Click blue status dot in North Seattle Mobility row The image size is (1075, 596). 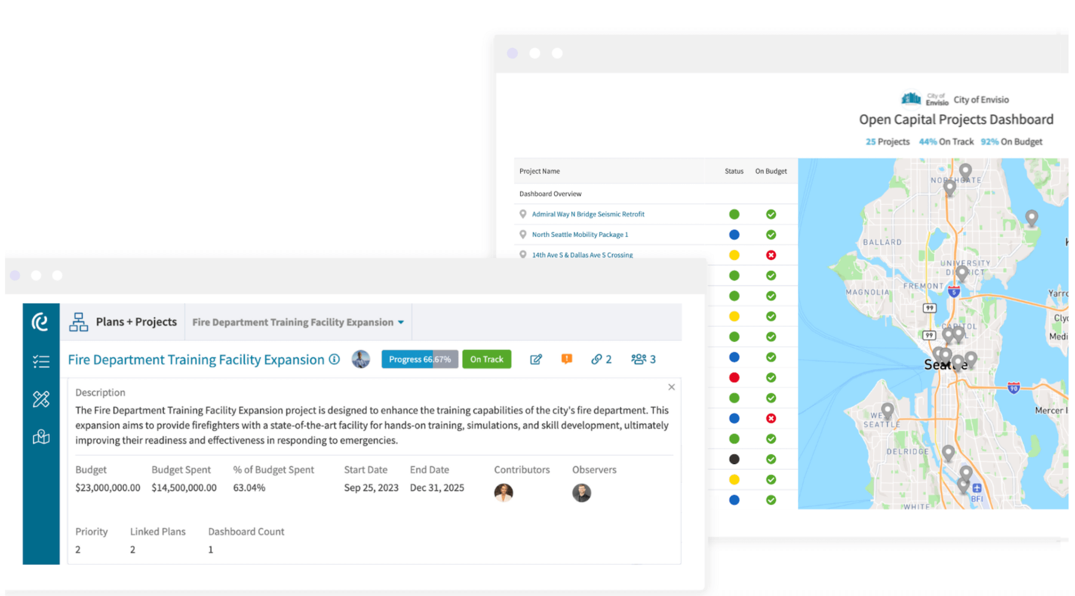coord(734,234)
